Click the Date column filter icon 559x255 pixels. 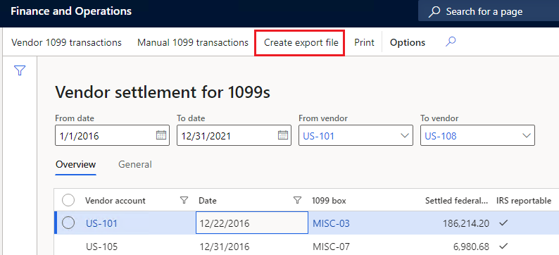[x=297, y=201]
